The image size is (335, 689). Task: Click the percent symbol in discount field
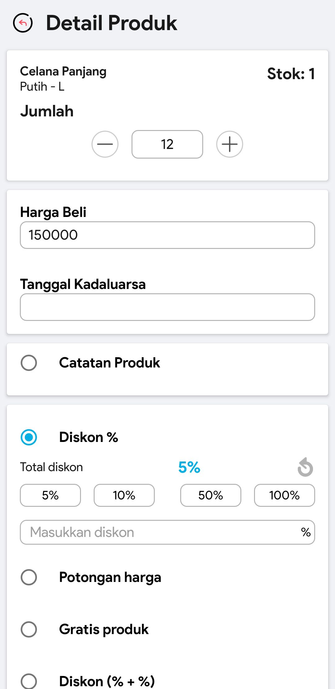(306, 532)
